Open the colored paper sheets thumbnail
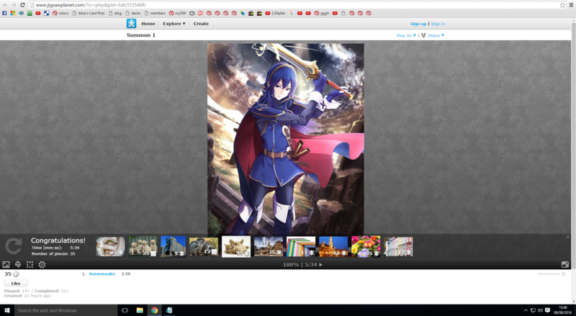This screenshot has height=316, width=576. [301, 247]
